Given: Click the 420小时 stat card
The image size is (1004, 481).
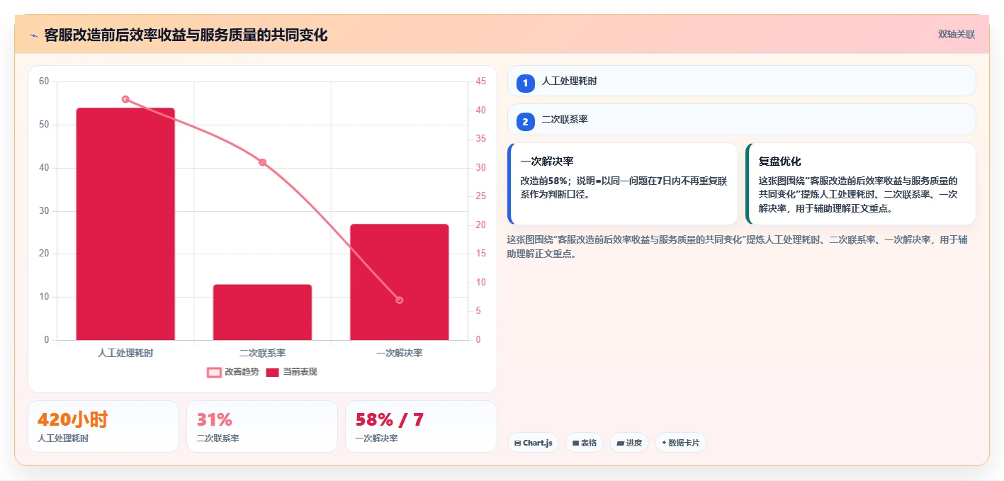Looking at the screenshot, I should coord(103,426).
